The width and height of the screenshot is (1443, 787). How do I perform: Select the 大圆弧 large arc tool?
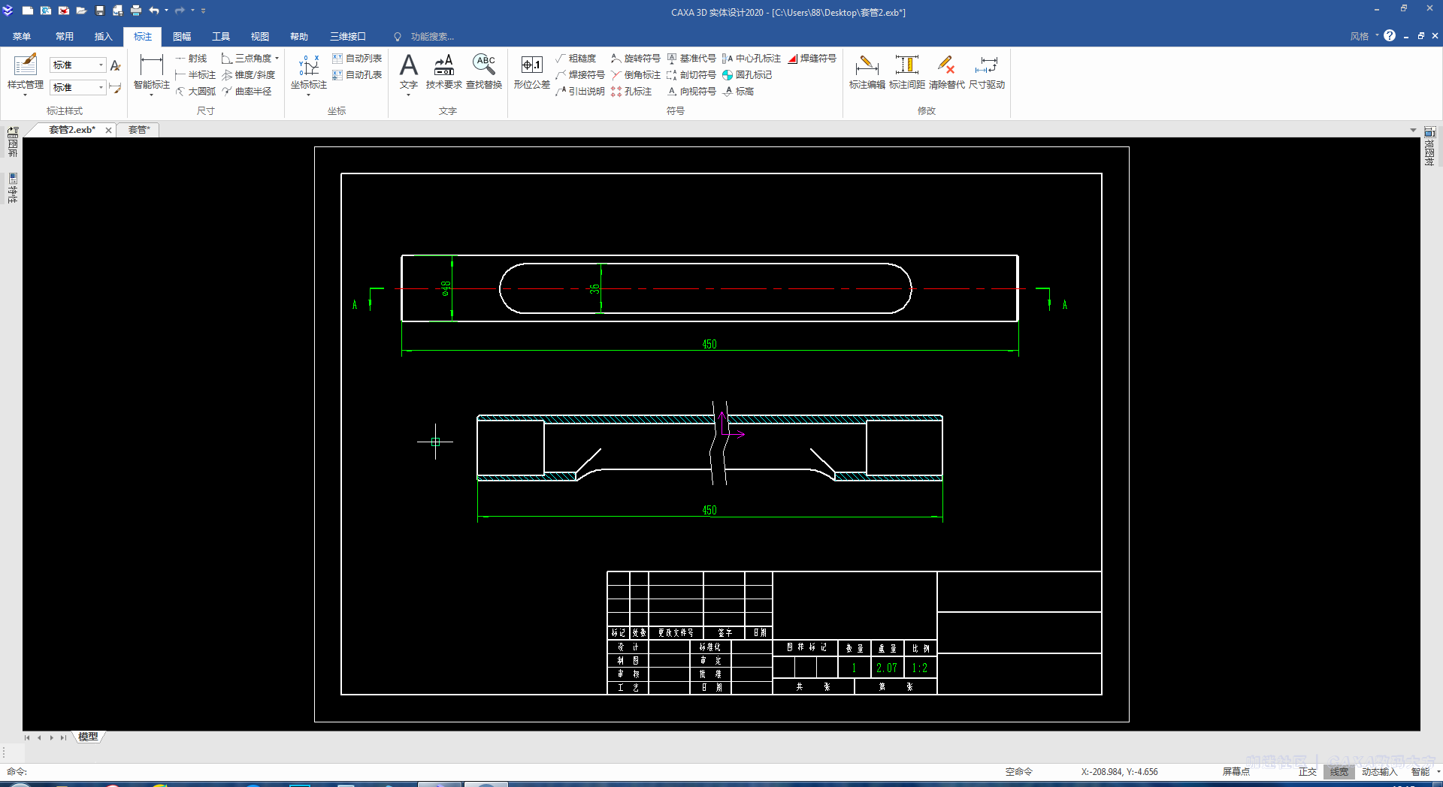[x=195, y=92]
